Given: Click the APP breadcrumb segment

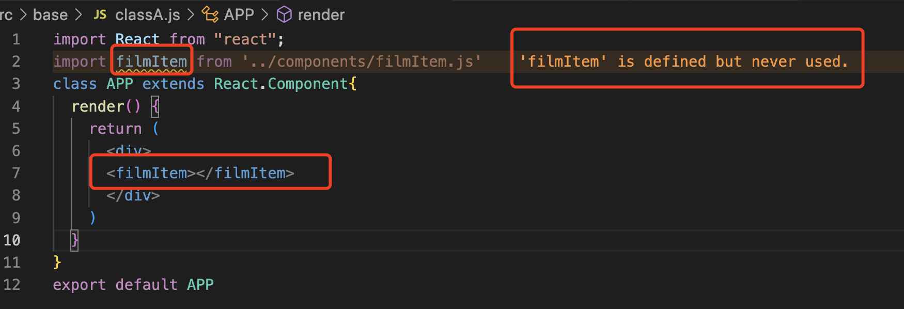Looking at the screenshot, I should [x=239, y=14].
